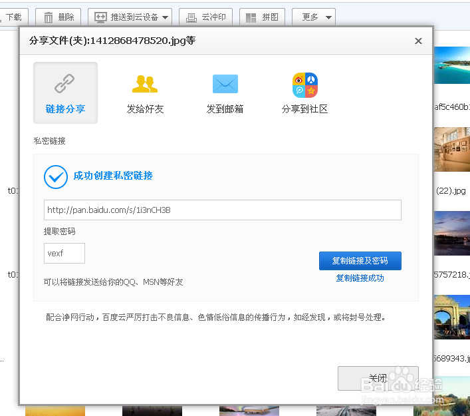Switch to the 链接分享 tab label
Viewport: 470px width, 416px height.
point(65,109)
